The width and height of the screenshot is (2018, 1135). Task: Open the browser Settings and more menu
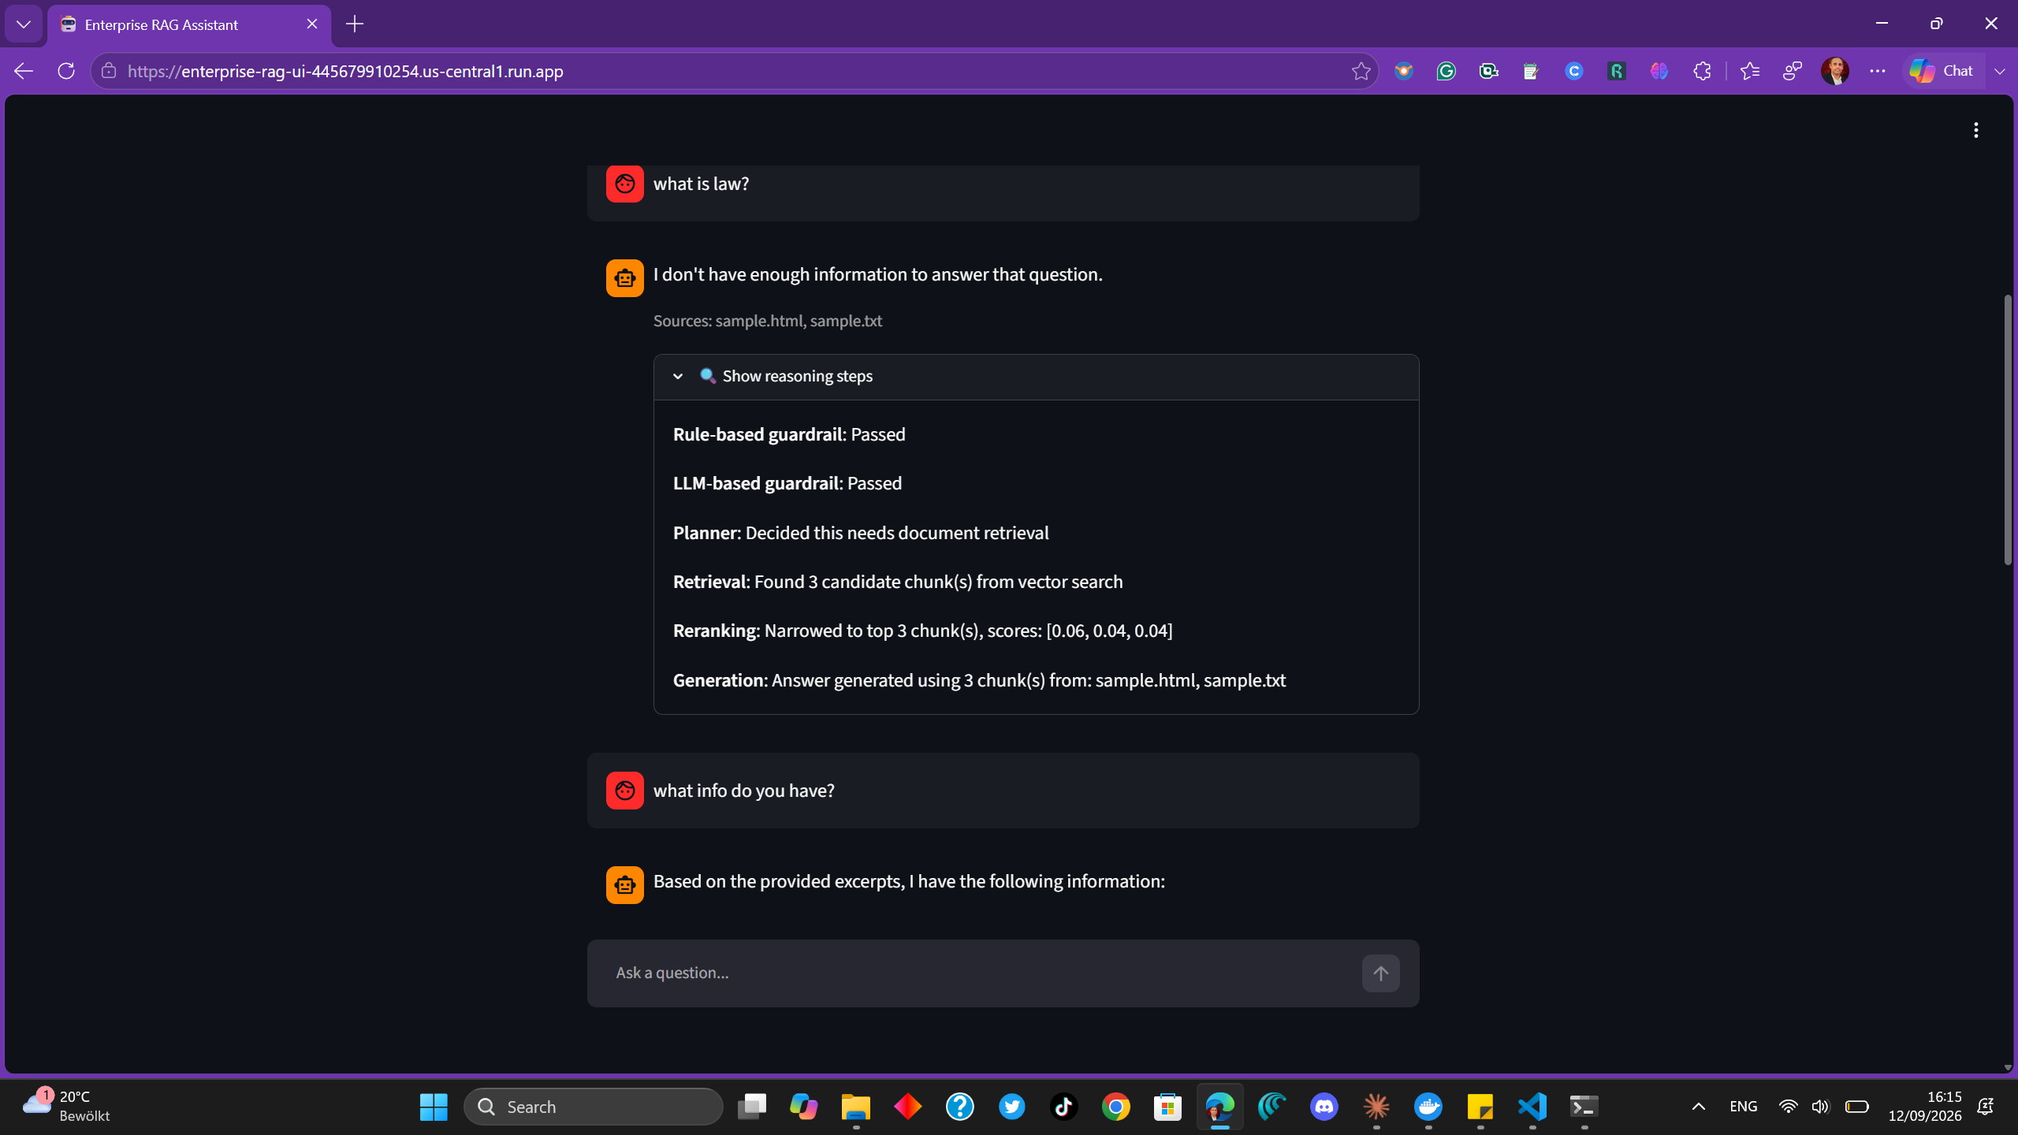coord(1878,71)
